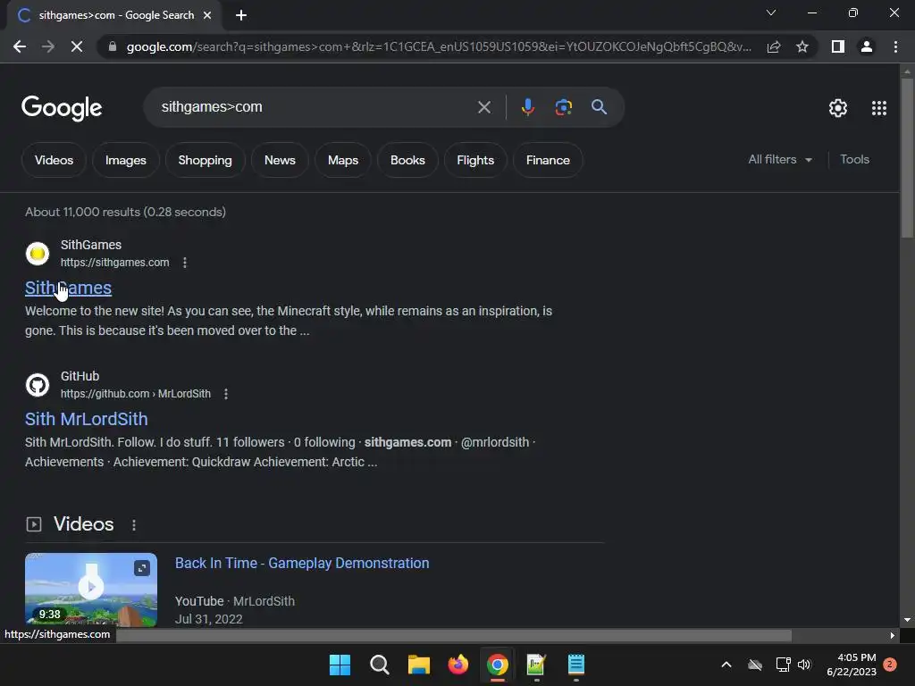Screen dimensions: 915x686
Task: Open Windows taskbar search
Action: [x=379, y=665]
